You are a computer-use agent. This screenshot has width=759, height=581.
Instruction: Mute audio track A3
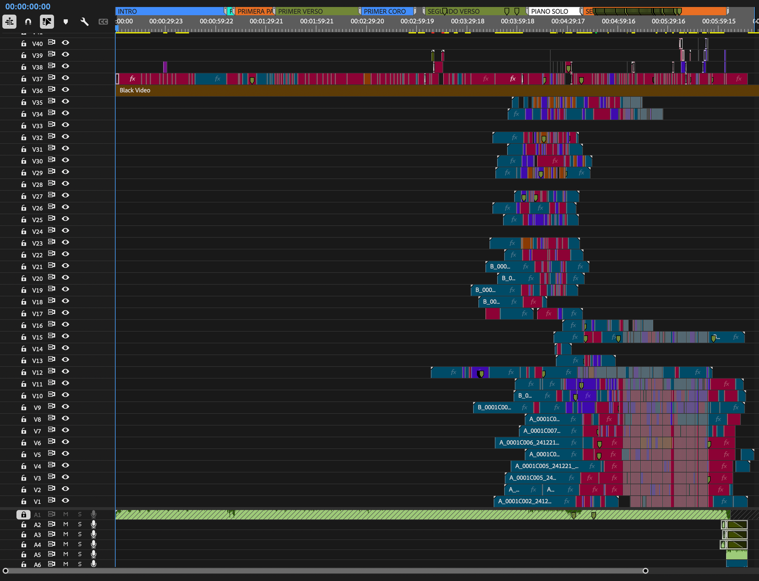[66, 534]
